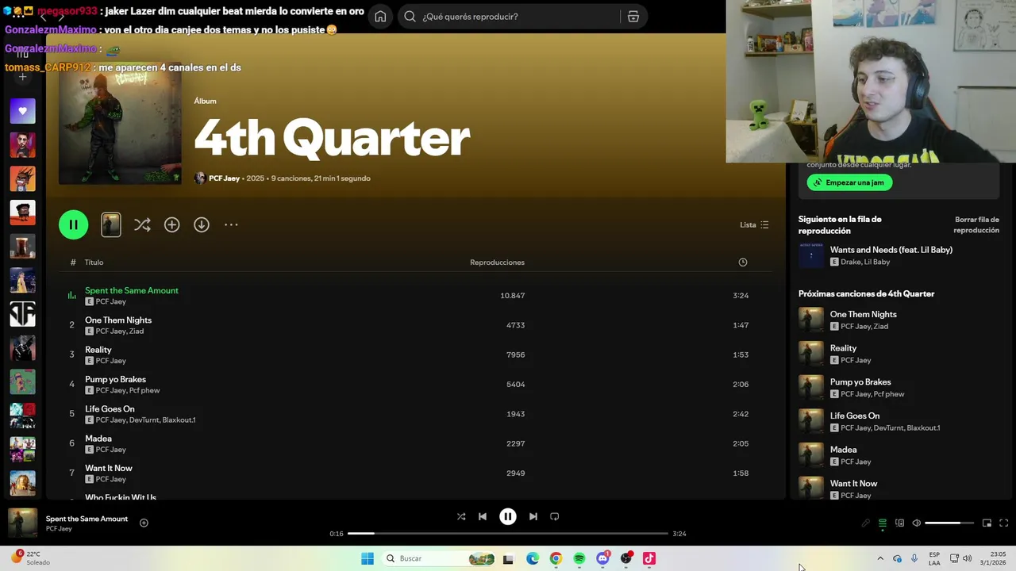This screenshot has width=1016, height=571.
Task: Open connect to a device icon
Action: 899,523
